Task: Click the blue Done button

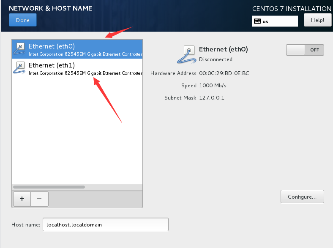Action: (x=23, y=20)
